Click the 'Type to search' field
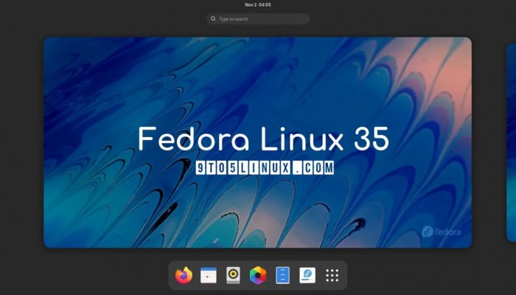 tap(258, 18)
